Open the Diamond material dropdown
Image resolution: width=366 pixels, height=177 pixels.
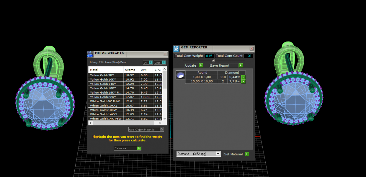[x=218, y=154]
